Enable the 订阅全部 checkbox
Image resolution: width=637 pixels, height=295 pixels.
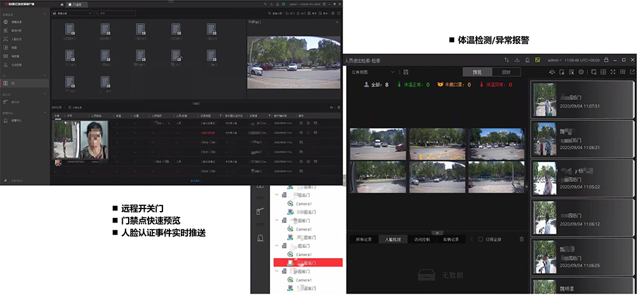pyautogui.click(x=481, y=239)
